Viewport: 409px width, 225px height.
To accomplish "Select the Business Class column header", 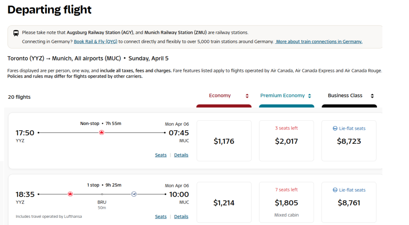I will click(345, 96).
